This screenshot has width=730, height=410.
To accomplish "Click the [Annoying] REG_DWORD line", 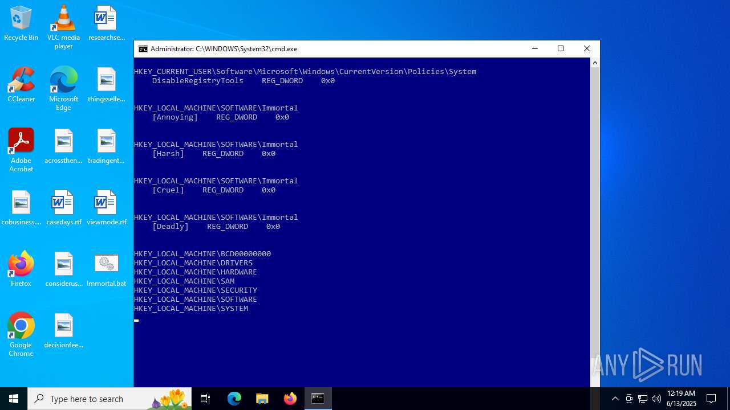I will 221,117.
